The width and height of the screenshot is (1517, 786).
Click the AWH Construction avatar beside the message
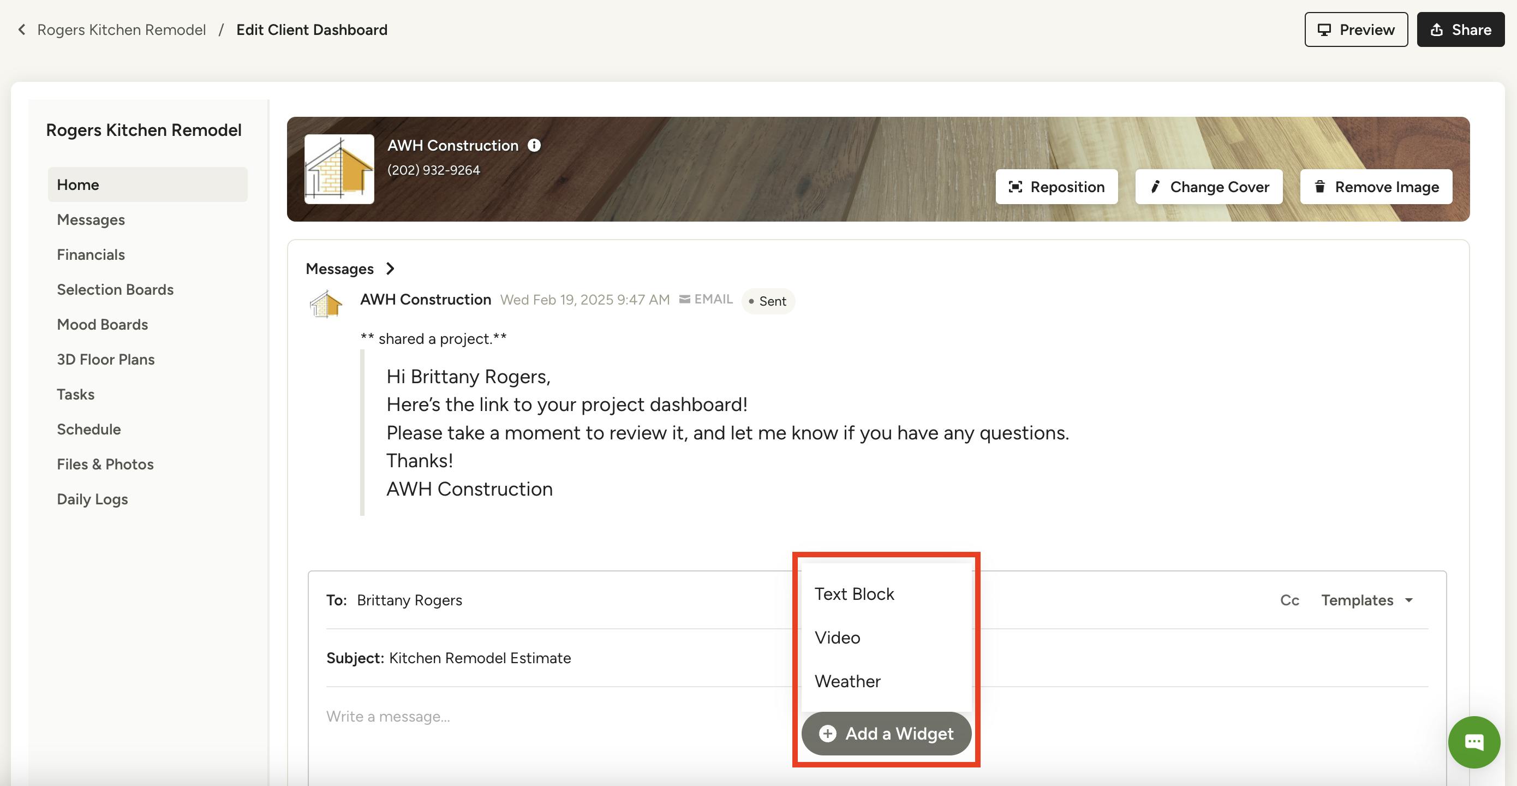pyautogui.click(x=326, y=303)
